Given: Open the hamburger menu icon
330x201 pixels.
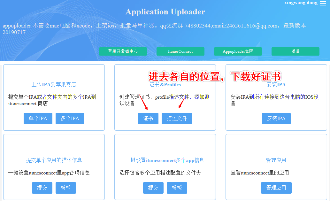Looking at the screenshot, I should point(323,3).
